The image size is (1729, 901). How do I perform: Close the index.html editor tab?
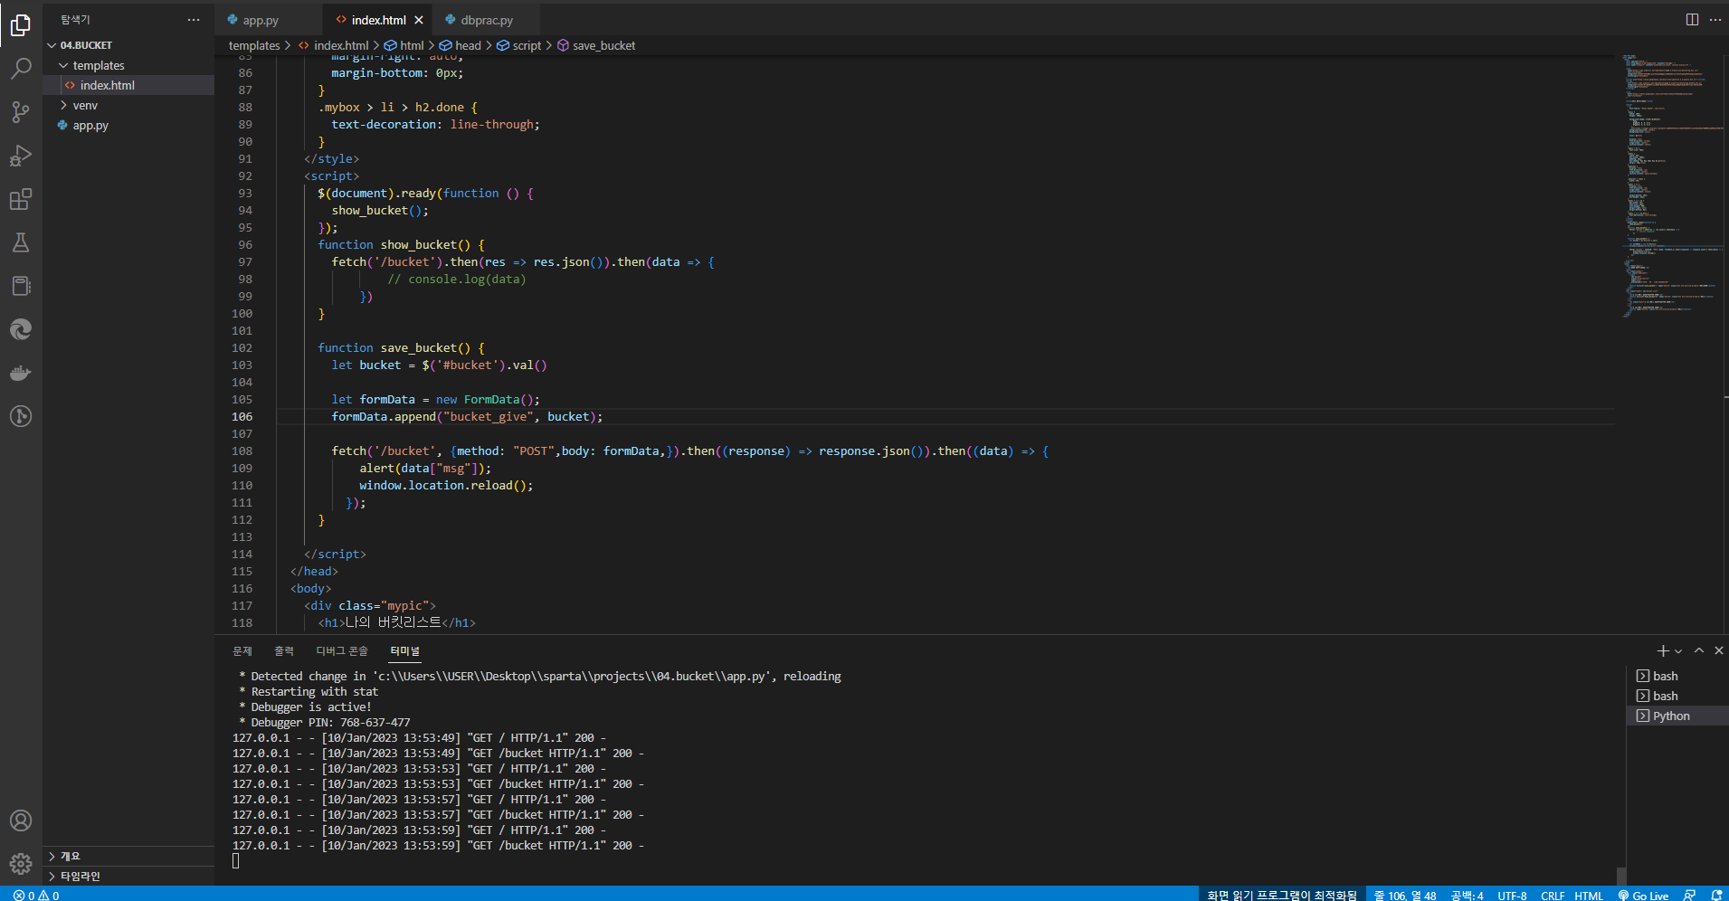(419, 20)
